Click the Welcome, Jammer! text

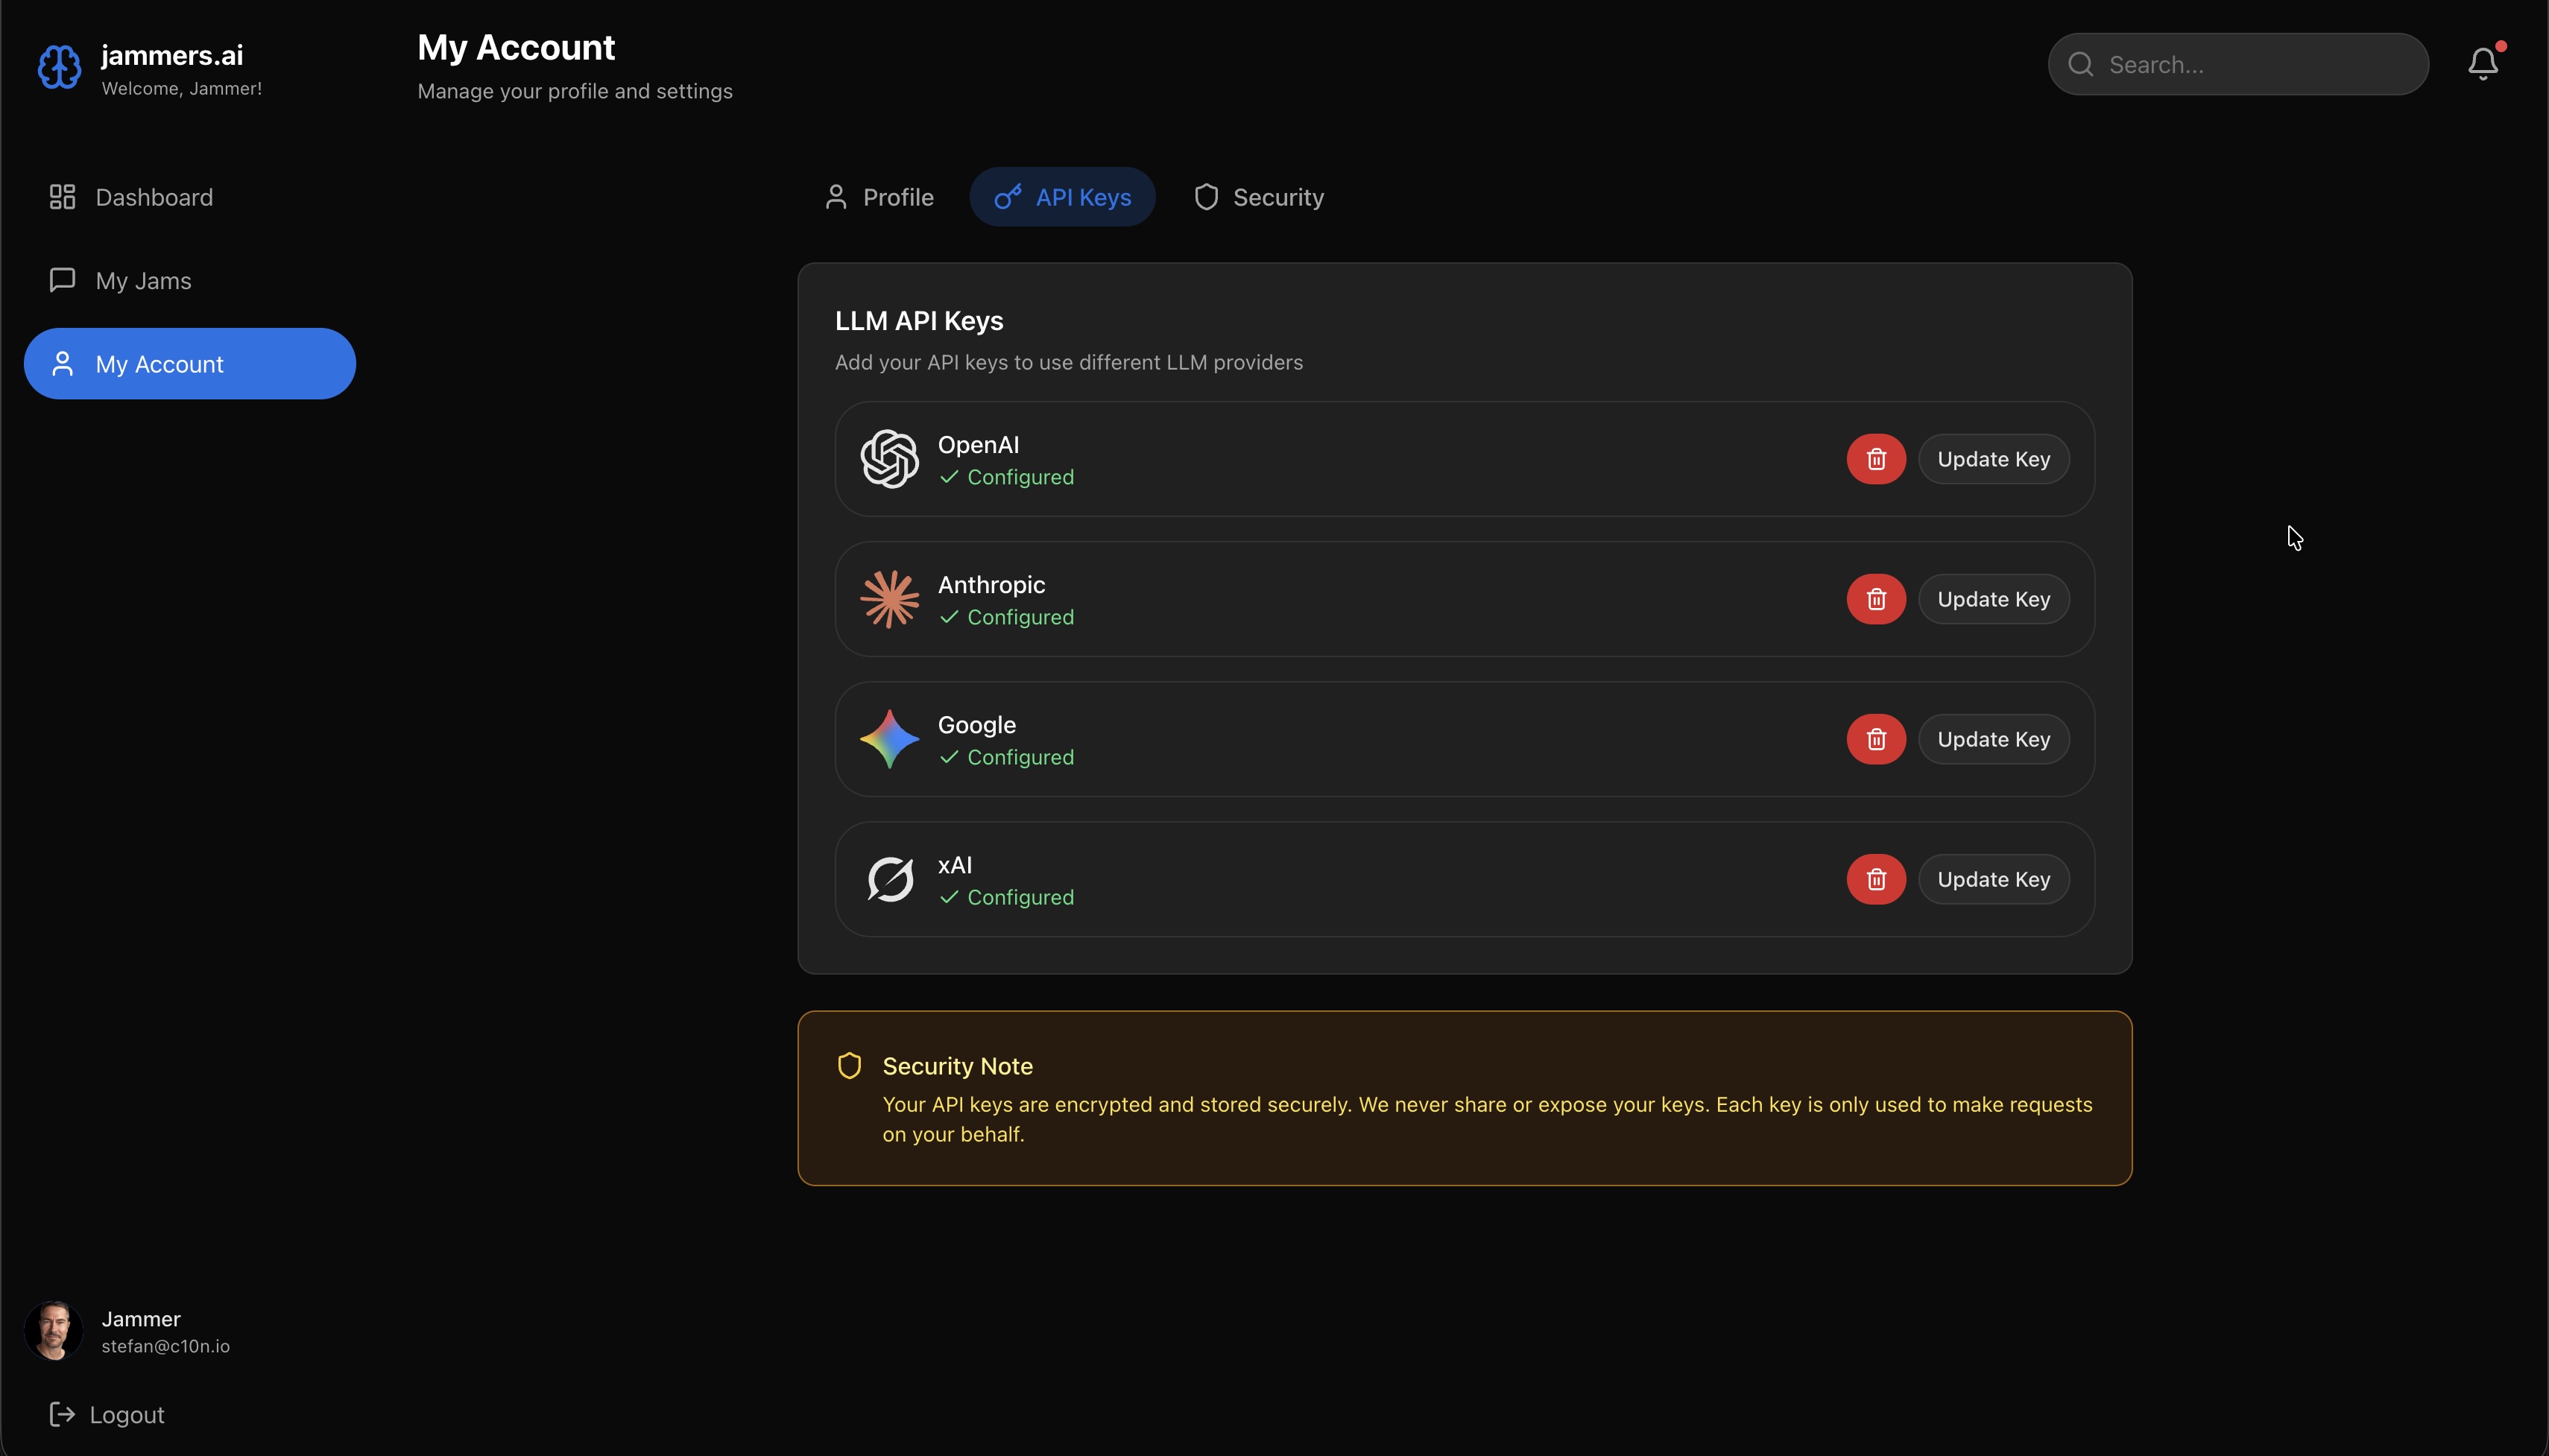(x=181, y=89)
